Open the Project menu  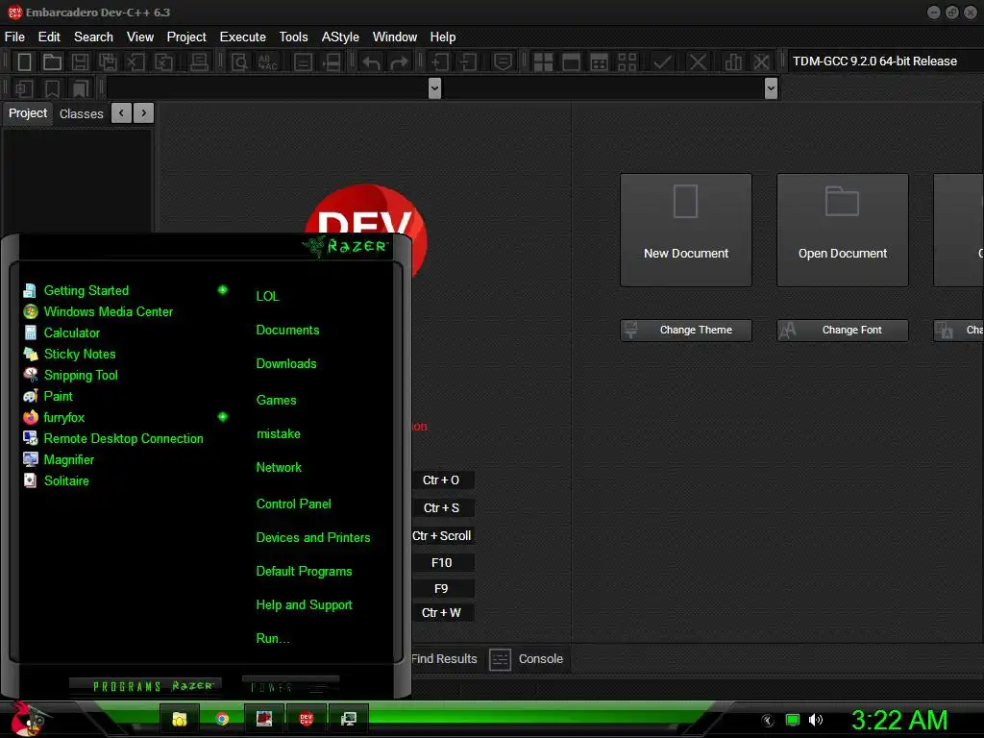186,37
